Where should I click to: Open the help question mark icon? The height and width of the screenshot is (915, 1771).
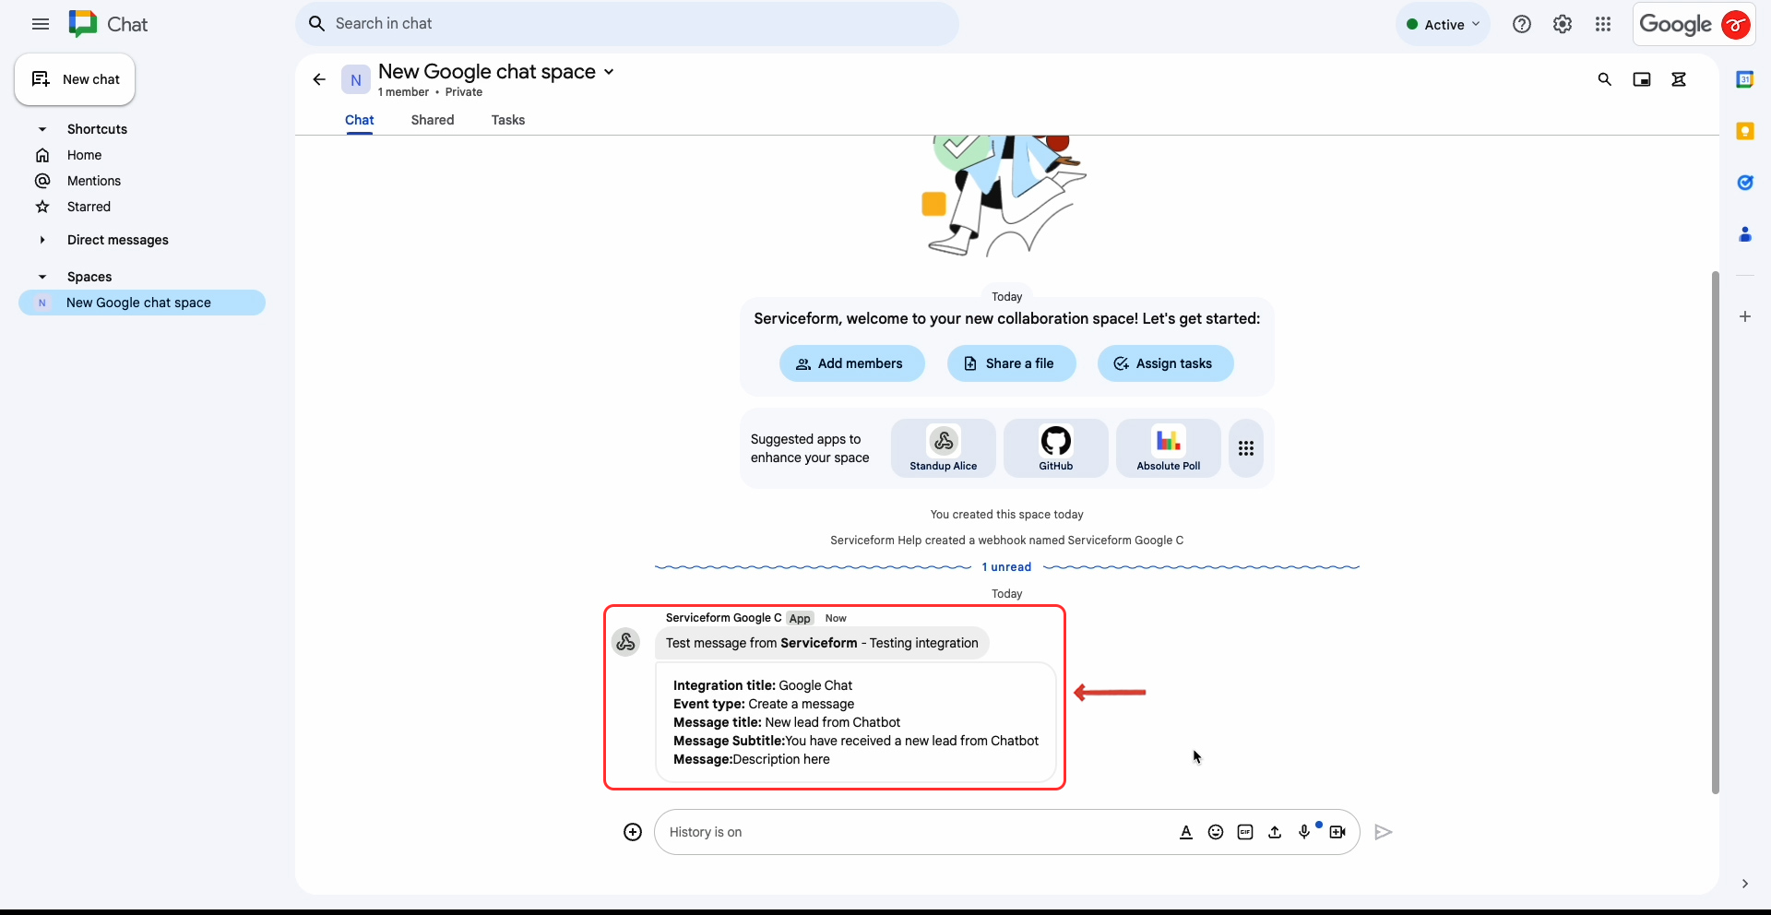click(1522, 25)
